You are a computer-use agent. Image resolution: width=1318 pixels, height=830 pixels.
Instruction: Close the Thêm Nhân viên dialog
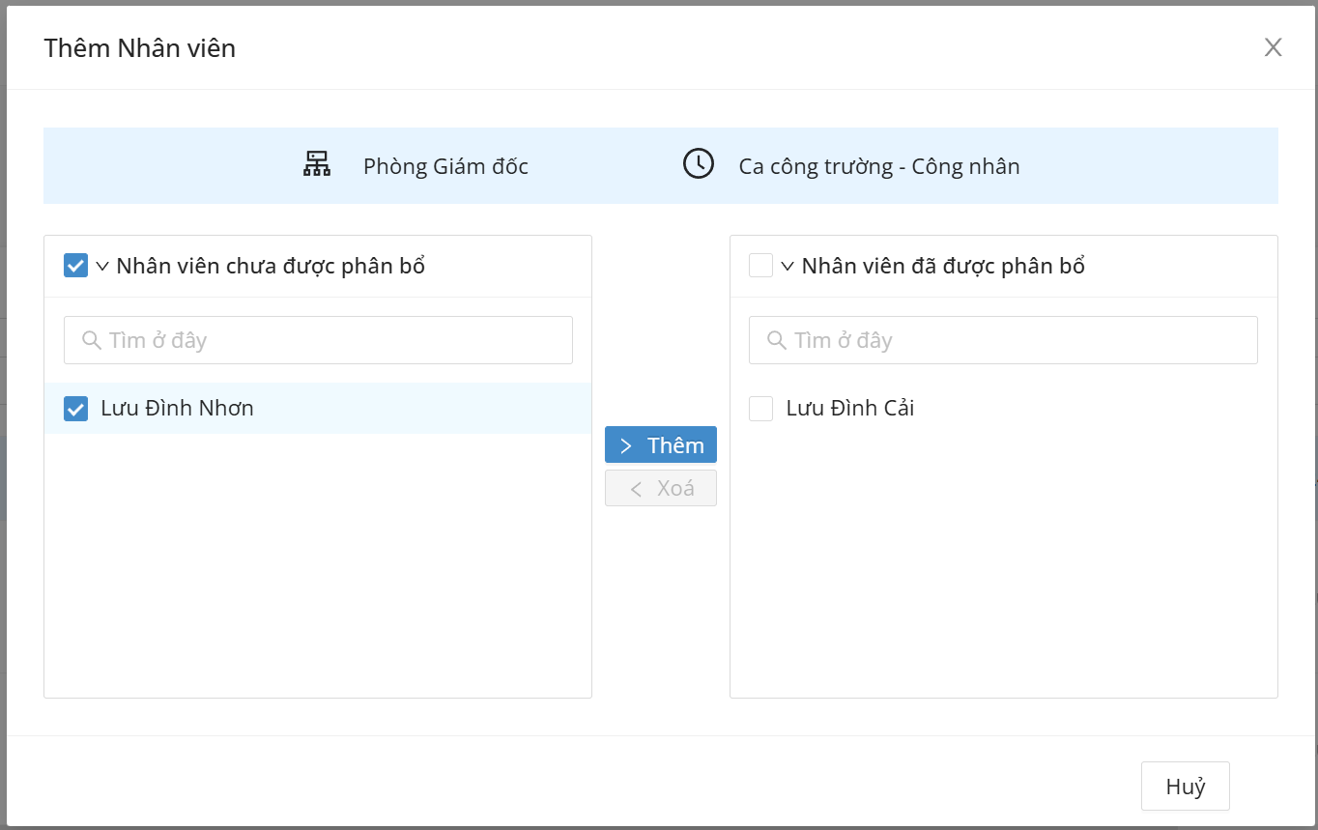coord(1273,47)
